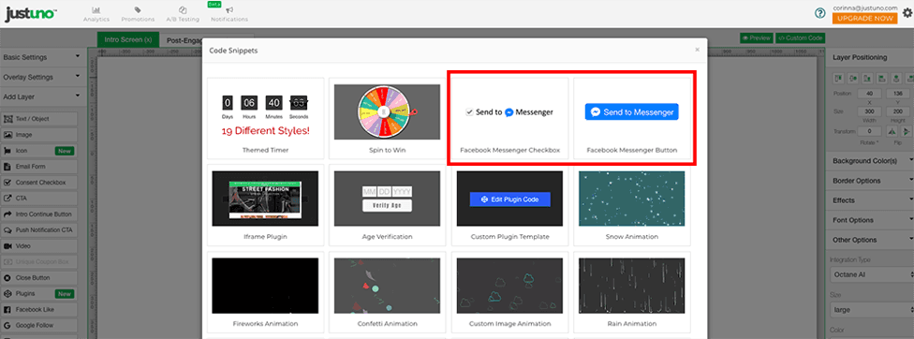
Task: Select the Fireworks Animation snippet
Action: (265, 292)
